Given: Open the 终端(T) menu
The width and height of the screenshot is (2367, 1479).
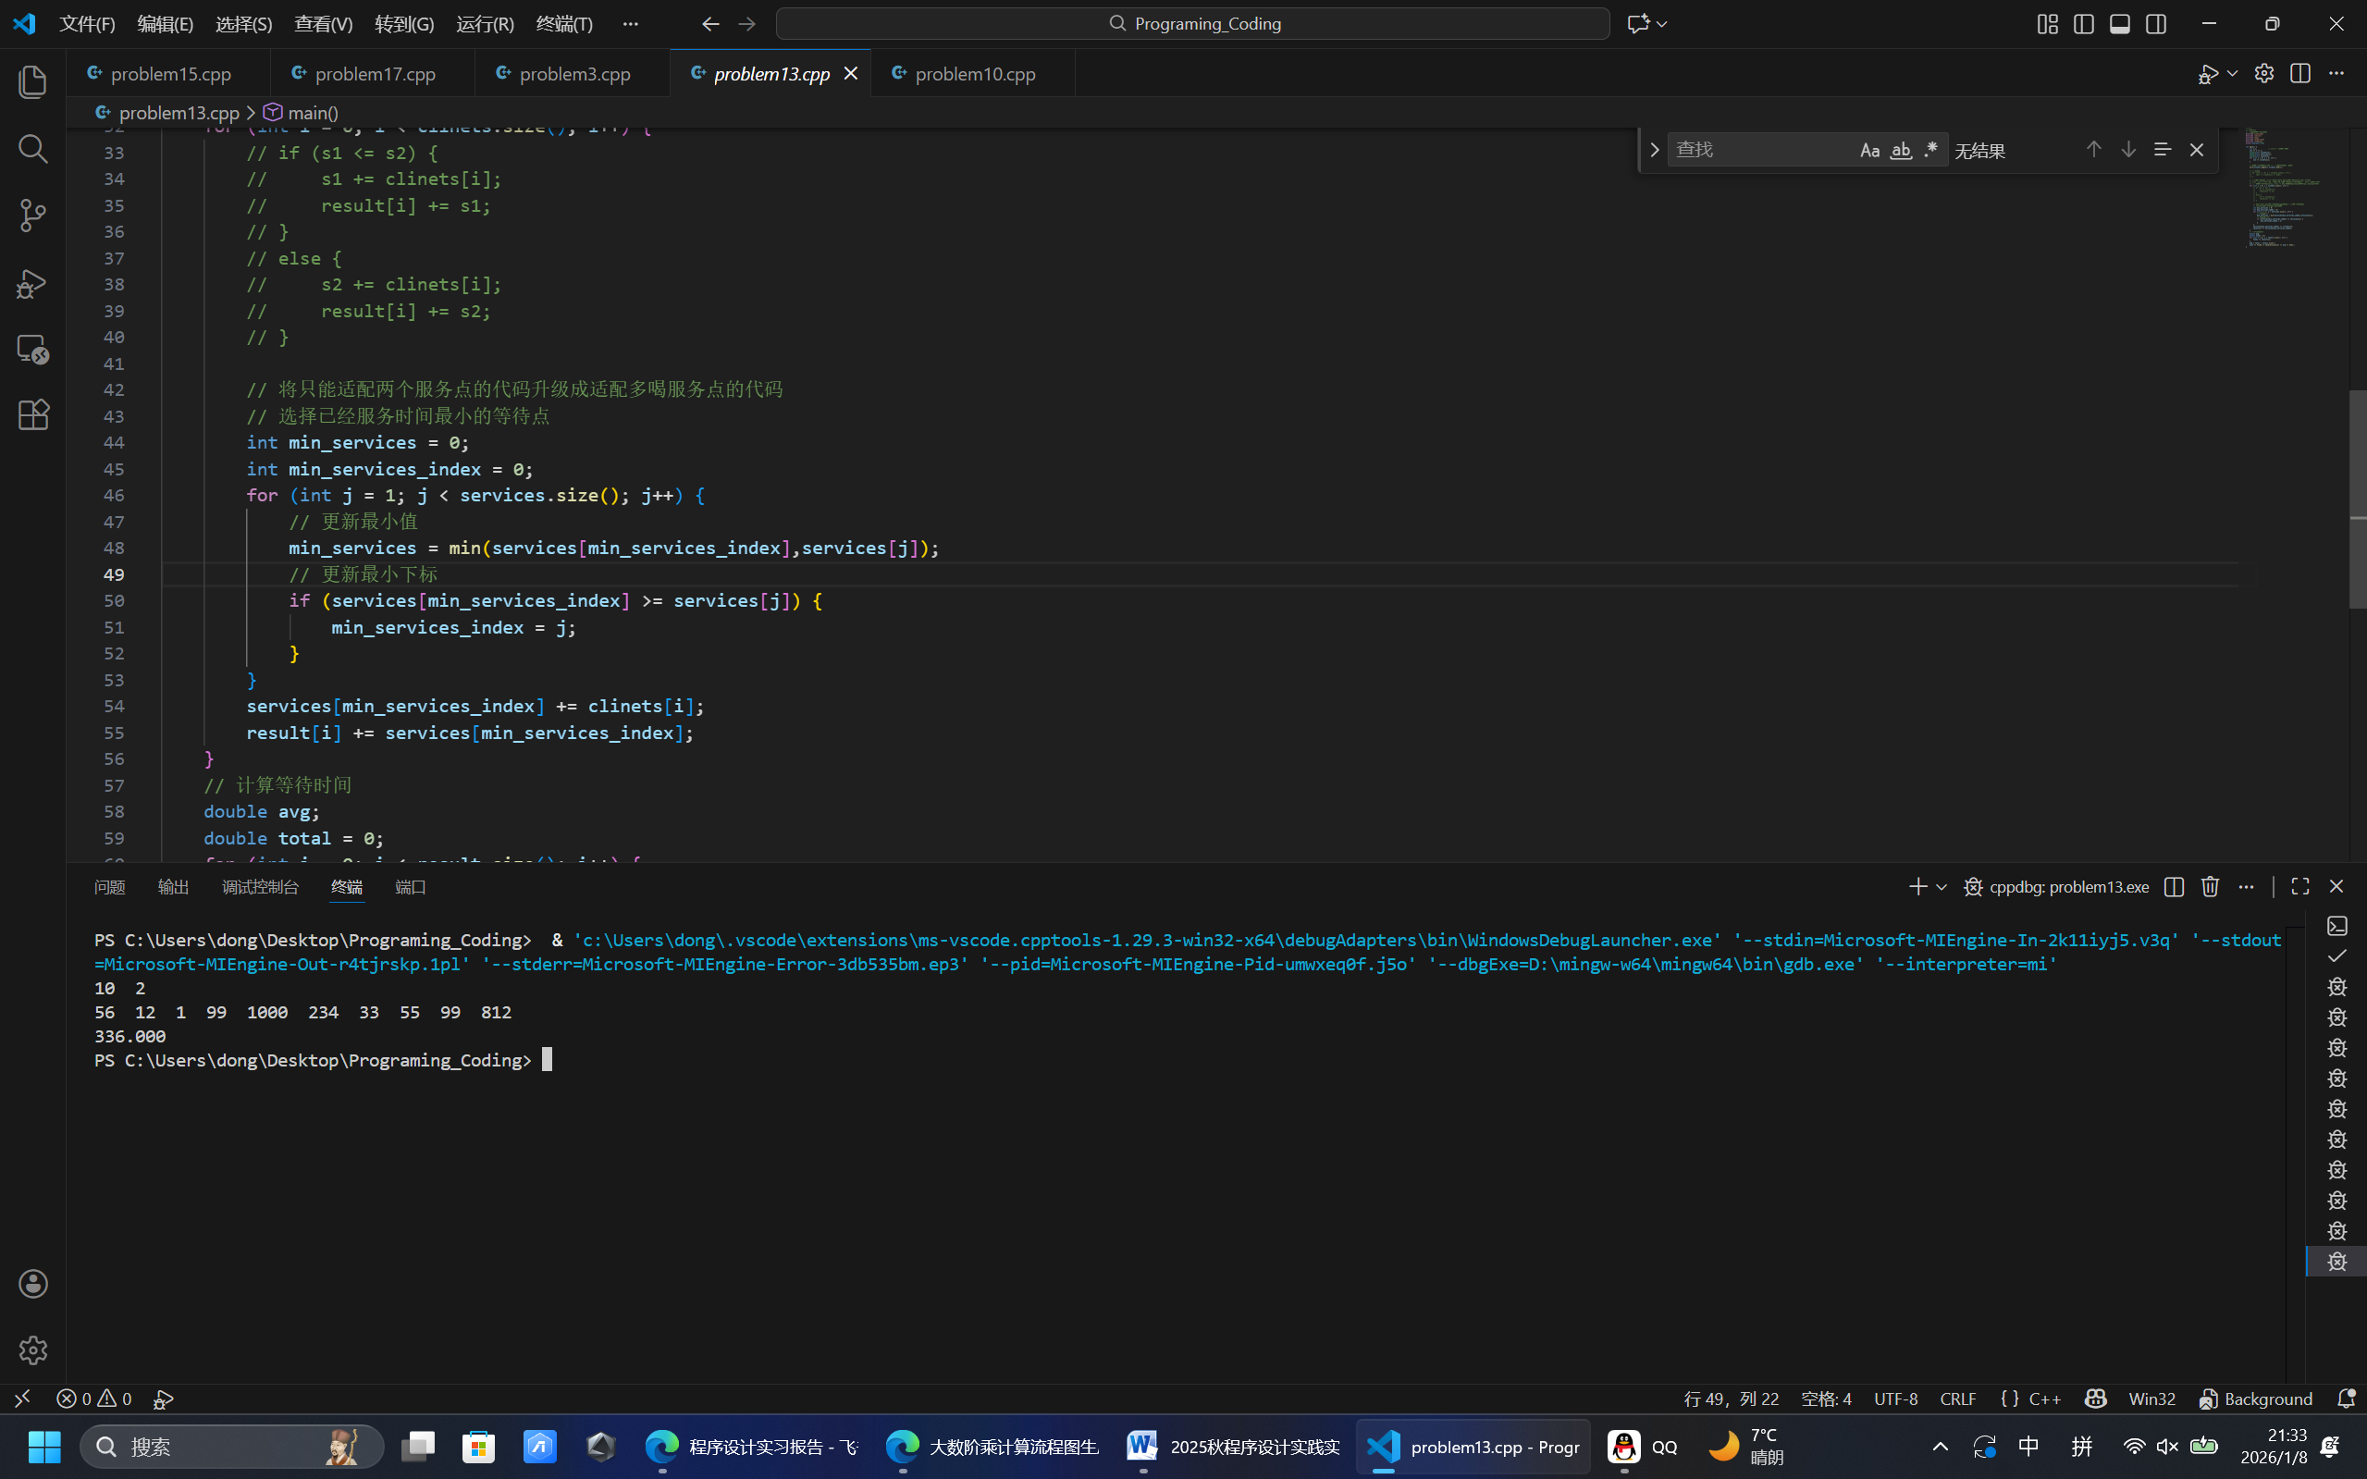Looking at the screenshot, I should (563, 23).
